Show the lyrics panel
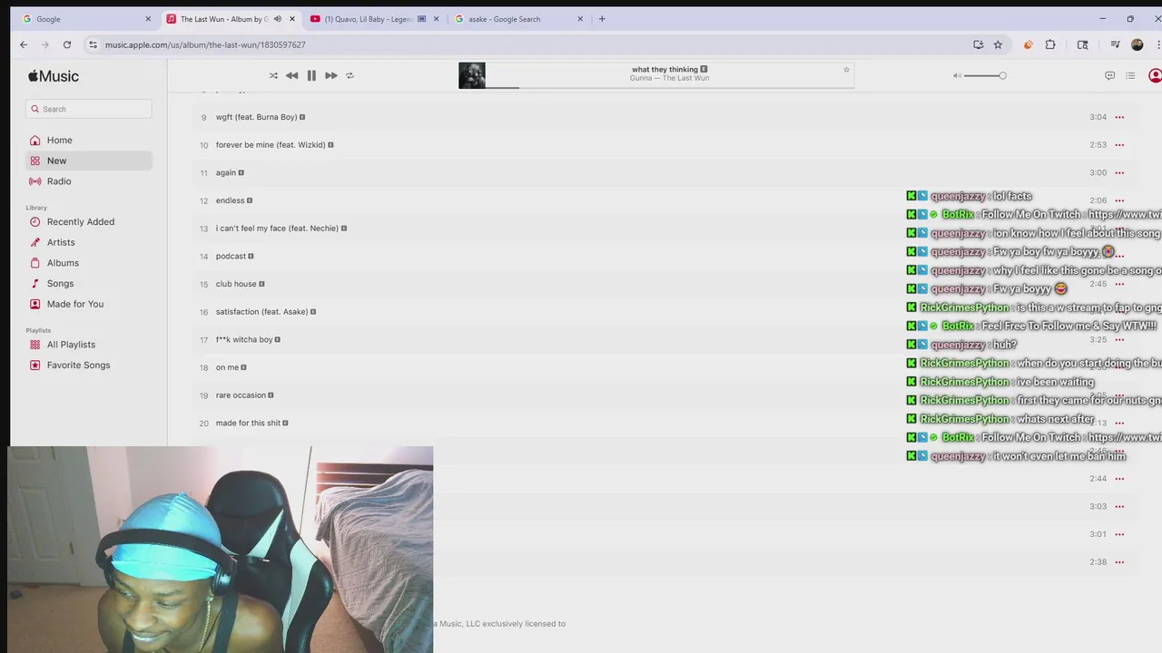This screenshot has height=653, width=1162. click(1109, 75)
